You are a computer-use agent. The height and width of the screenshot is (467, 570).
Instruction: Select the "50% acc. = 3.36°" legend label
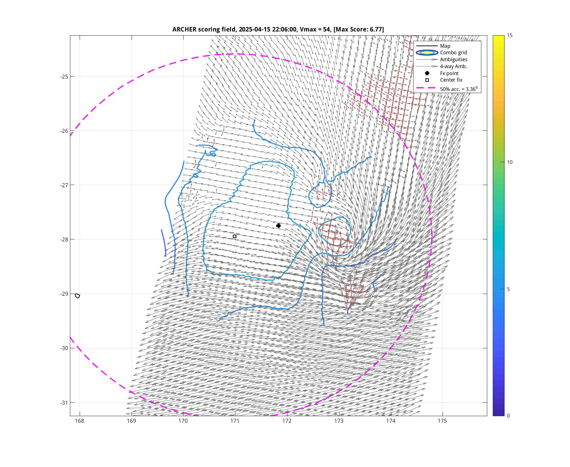click(458, 89)
